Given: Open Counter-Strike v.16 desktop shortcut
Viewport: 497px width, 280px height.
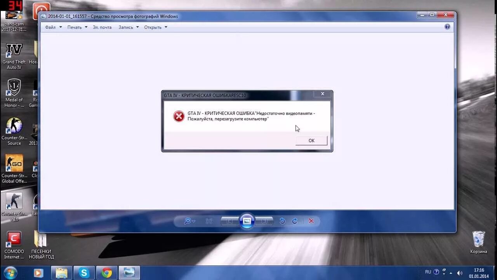Looking at the screenshot, I should click(x=14, y=206).
